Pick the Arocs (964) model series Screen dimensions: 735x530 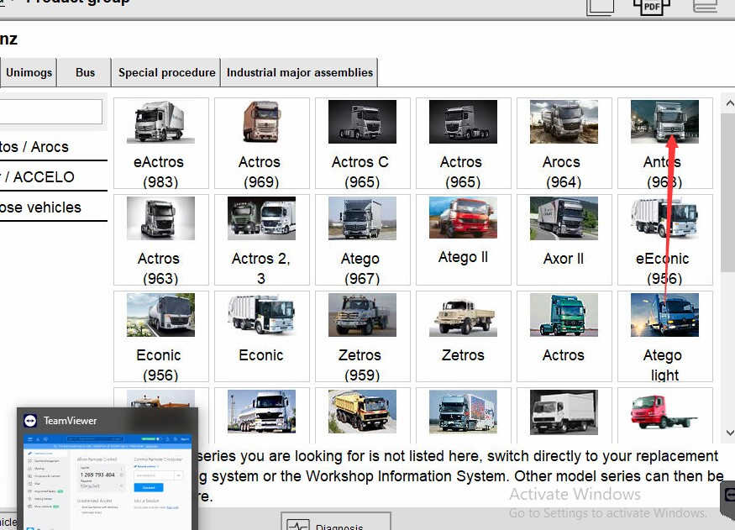point(564,144)
